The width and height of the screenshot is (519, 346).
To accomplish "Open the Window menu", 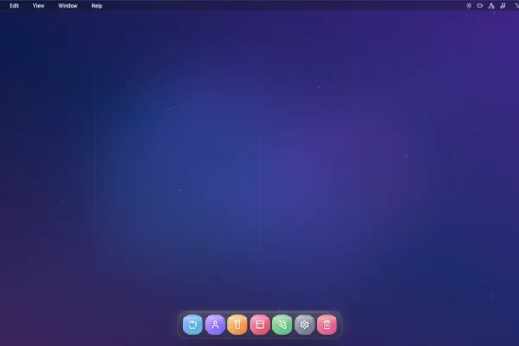I will point(67,5).
